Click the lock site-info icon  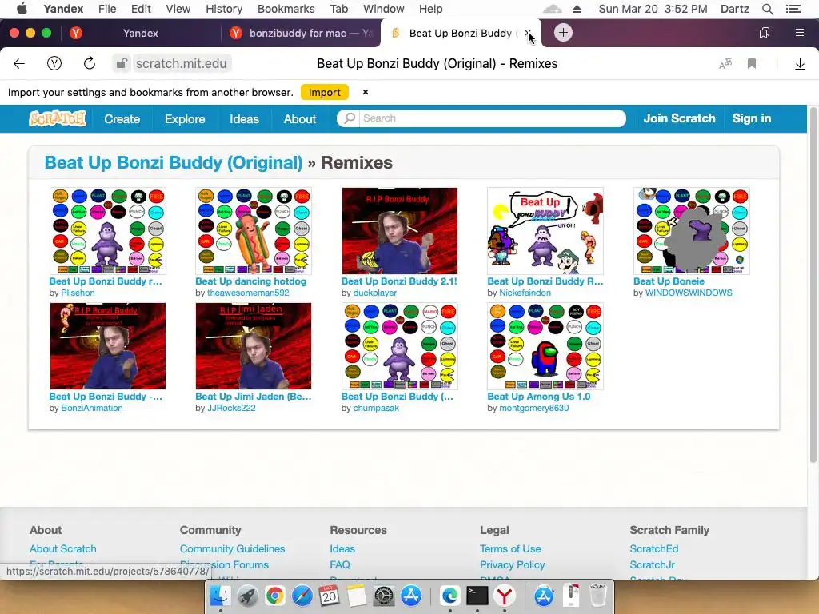point(122,64)
